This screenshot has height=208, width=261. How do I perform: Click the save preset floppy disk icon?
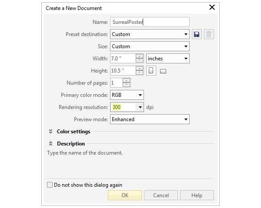point(197,34)
